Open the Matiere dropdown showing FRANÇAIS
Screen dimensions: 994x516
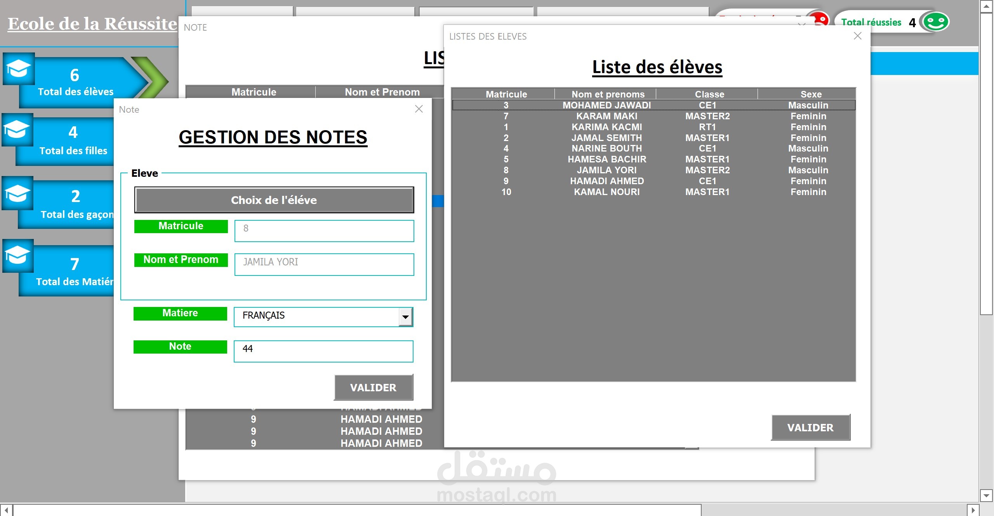405,317
